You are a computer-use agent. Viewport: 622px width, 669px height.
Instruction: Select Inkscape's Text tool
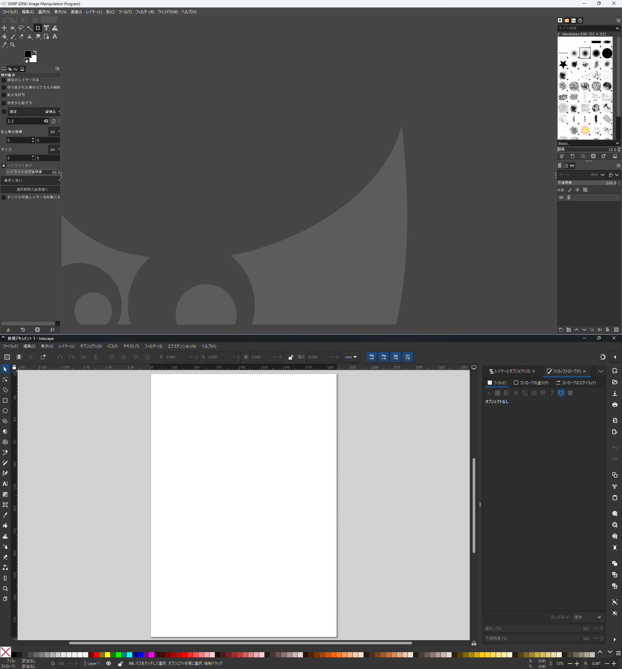5,484
